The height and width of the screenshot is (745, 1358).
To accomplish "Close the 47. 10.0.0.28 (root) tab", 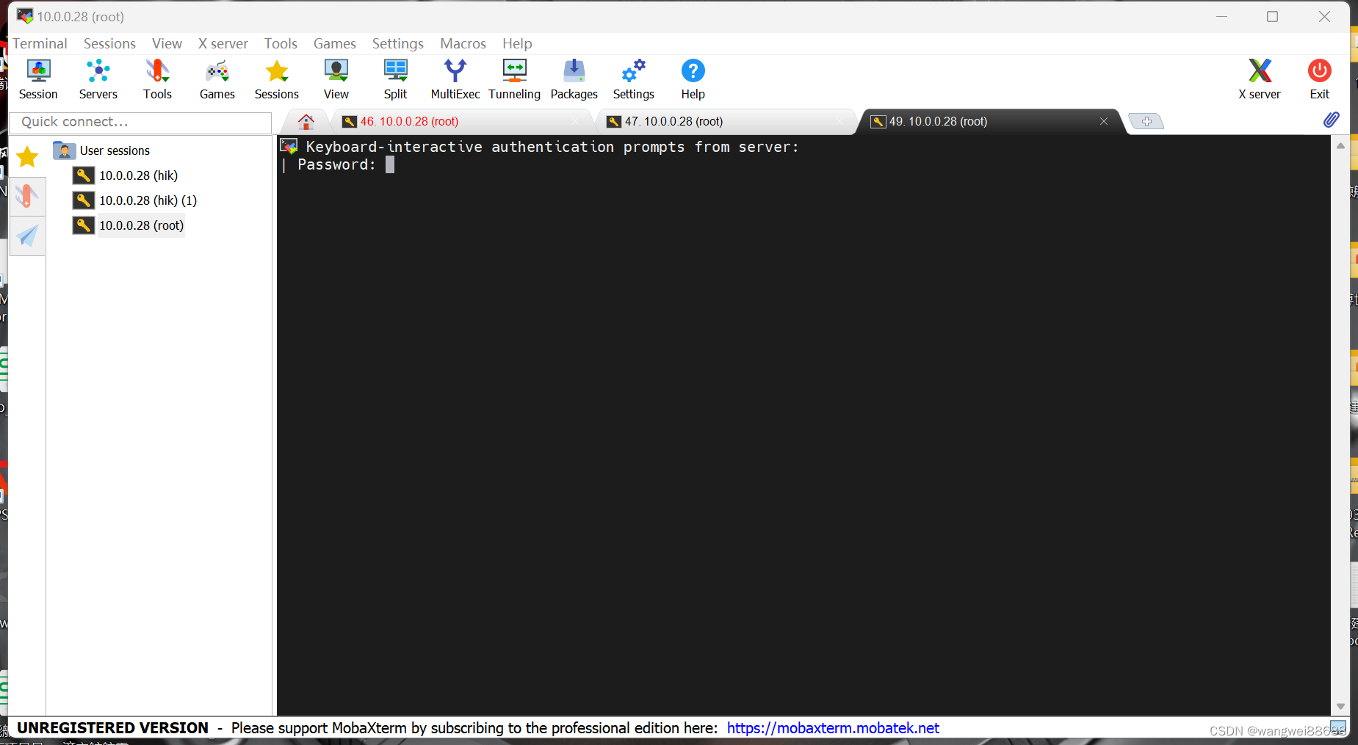I will point(840,121).
